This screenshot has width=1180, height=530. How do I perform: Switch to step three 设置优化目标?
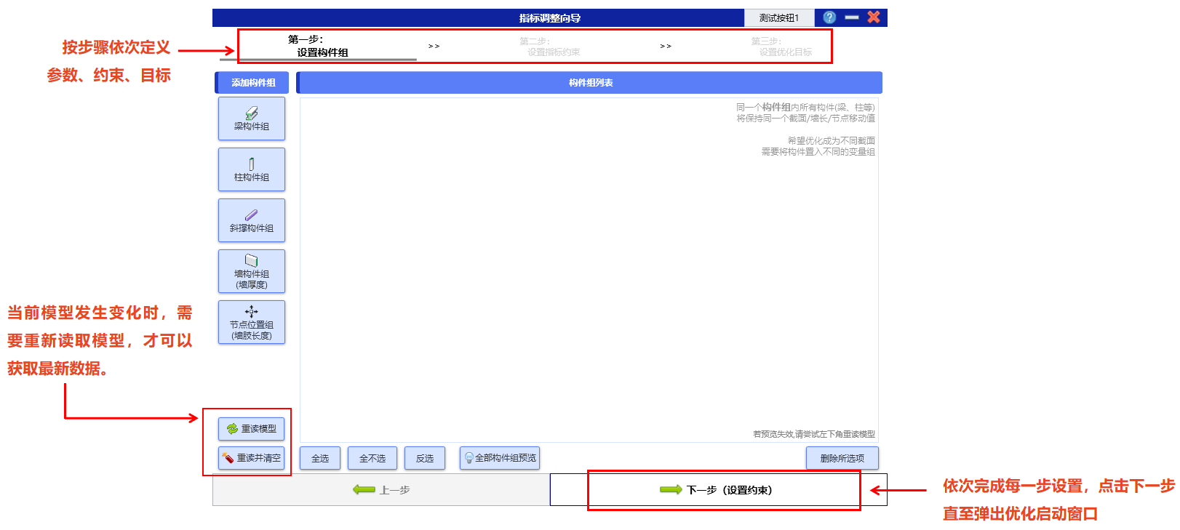pyautogui.click(x=781, y=47)
